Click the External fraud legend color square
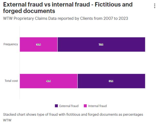This screenshot has width=159, height=123. pyautogui.click(x=56, y=106)
